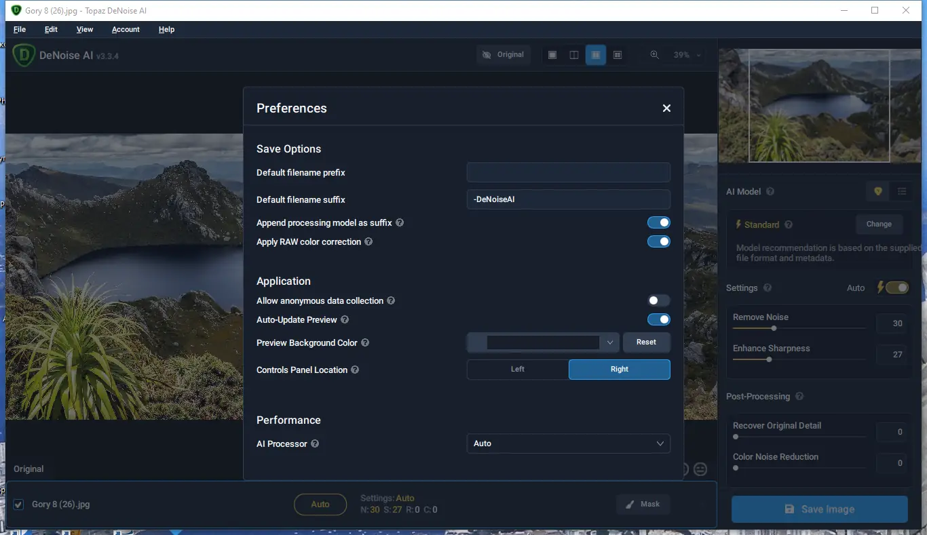Click help icon for Preview Background Color
The height and width of the screenshot is (535, 927).
coord(365,342)
